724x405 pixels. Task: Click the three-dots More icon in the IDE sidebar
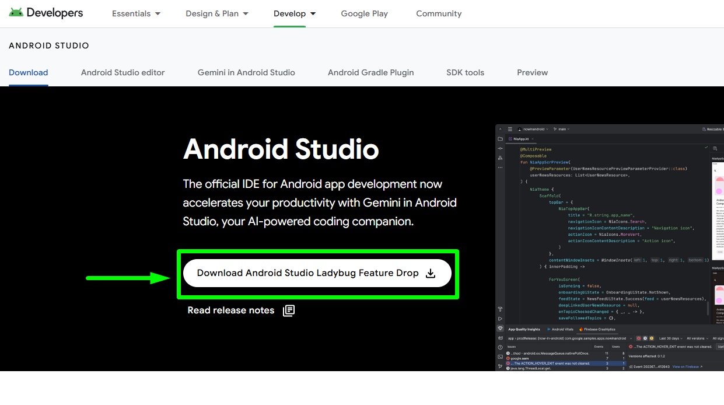[500, 167]
